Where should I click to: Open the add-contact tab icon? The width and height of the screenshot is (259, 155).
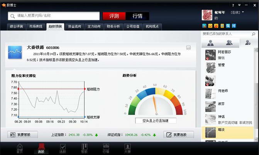[x=248, y=43]
